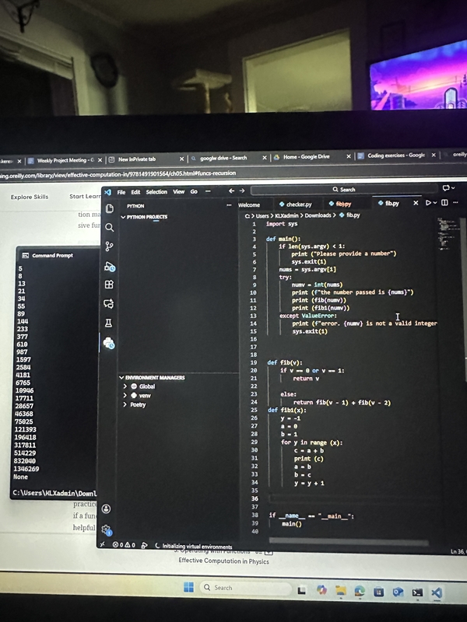This screenshot has width=467, height=622.
Task: Run Python file with play button
Action: (x=428, y=204)
